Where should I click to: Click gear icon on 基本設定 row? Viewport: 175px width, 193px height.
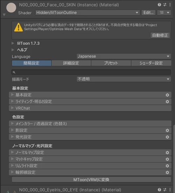167,95
